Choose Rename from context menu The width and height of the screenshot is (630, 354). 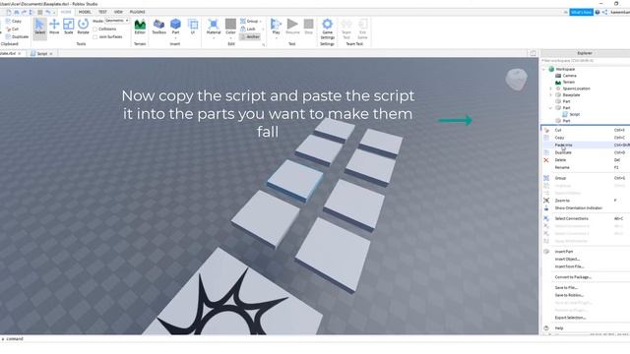pyautogui.click(x=586, y=167)
